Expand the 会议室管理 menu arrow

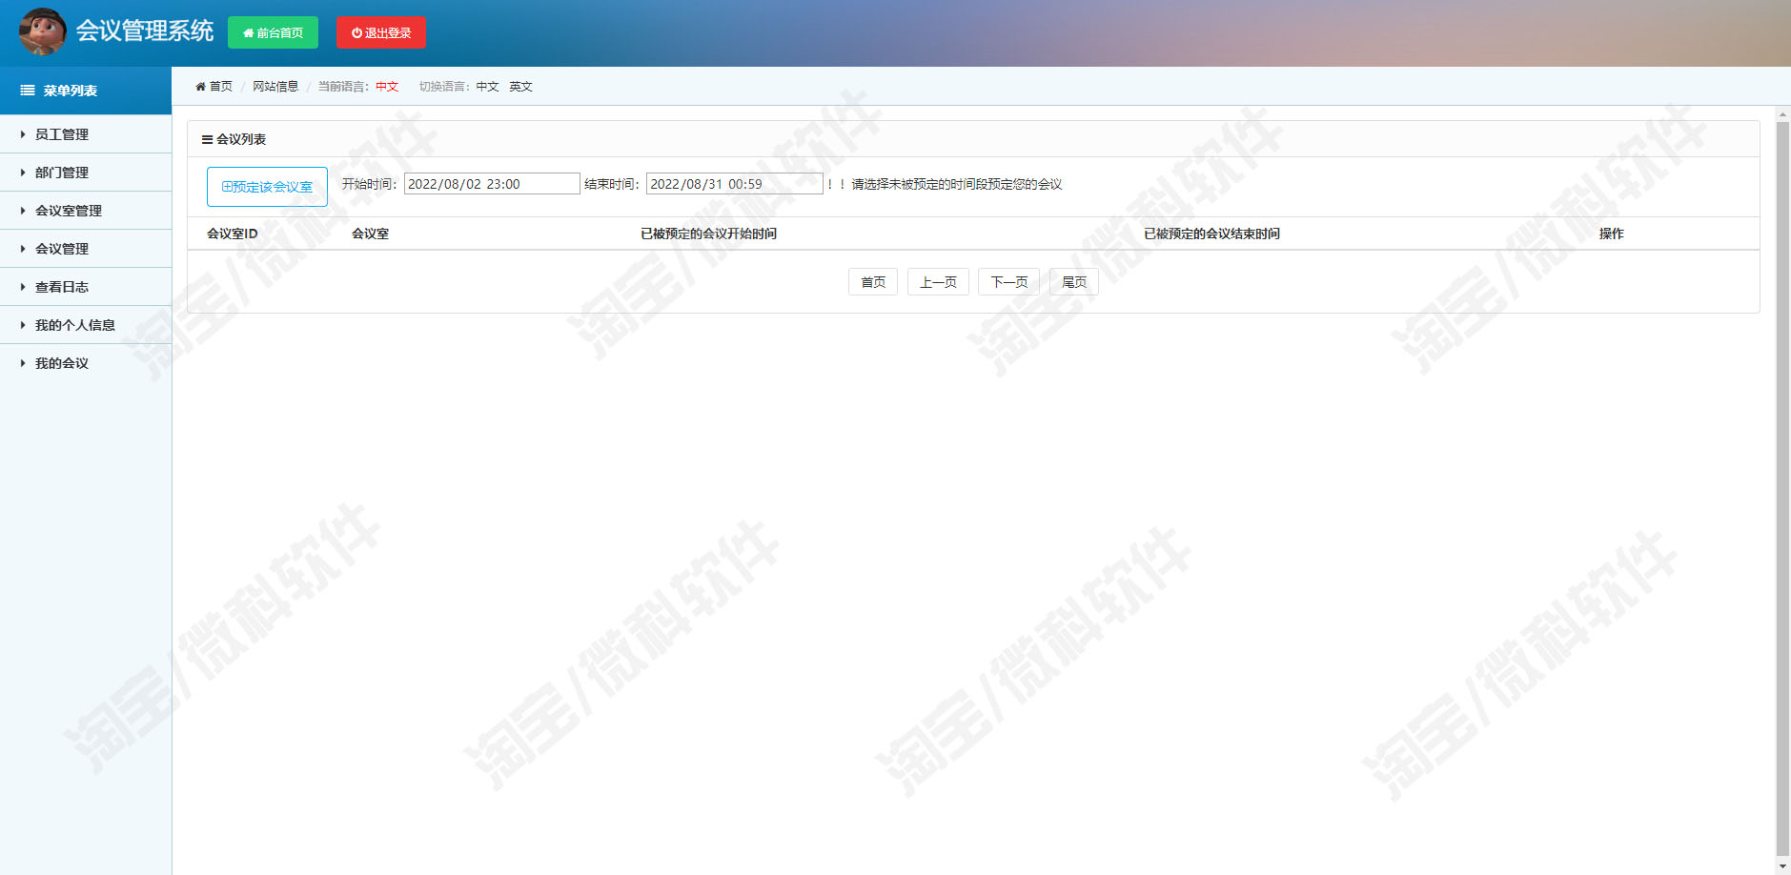(x=23, y=211)
